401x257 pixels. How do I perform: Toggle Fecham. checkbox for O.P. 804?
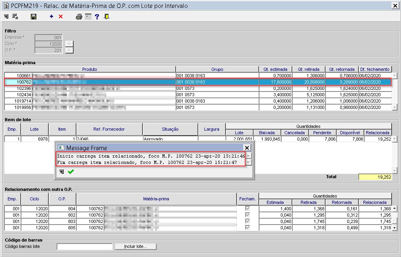(248, 209)
